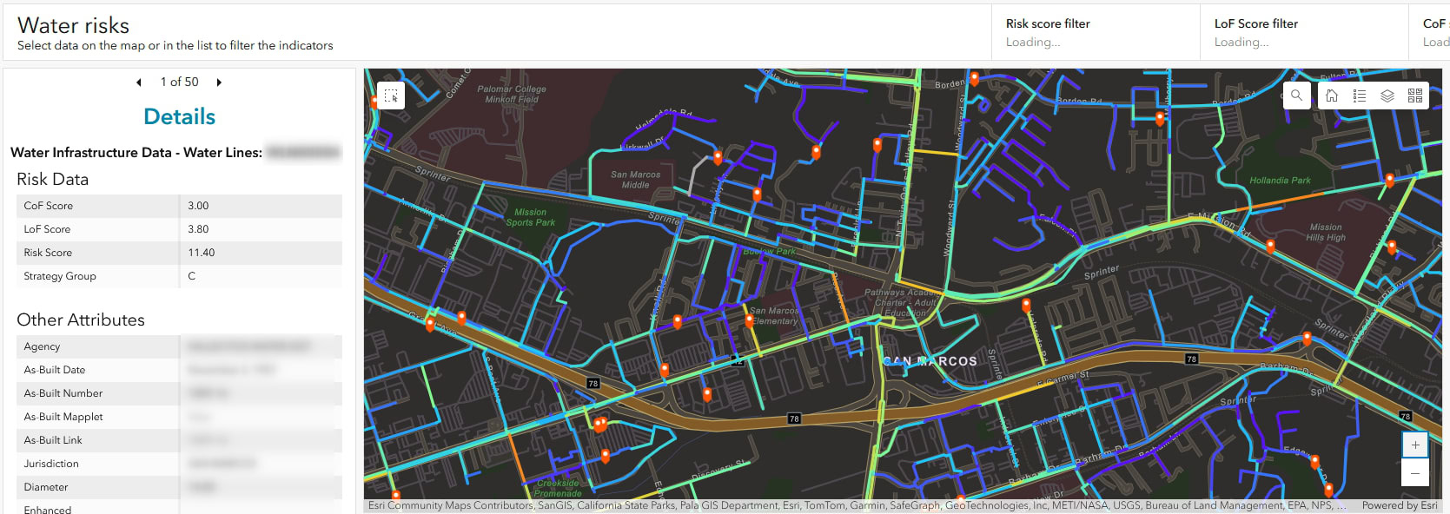Click the Strategy Group row in the table

pos(179,276)
